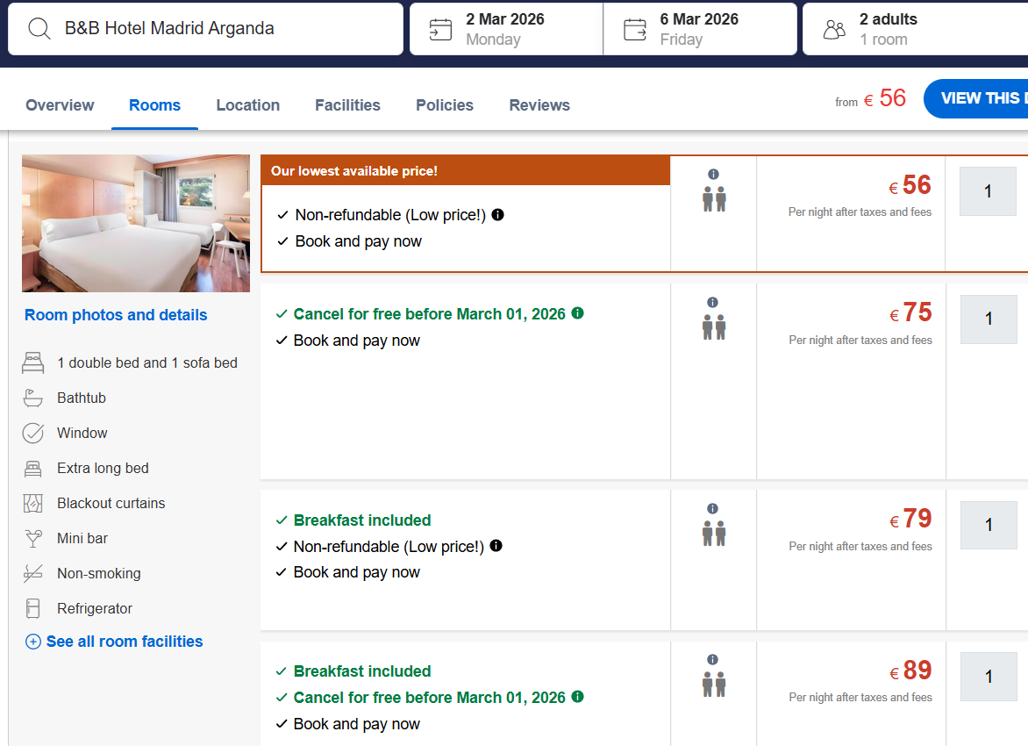
Task: Click plus icon next to See all room facilities
Action: (x=33, y=642)
